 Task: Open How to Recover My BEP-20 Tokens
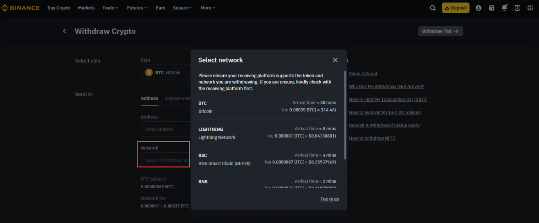385,112
